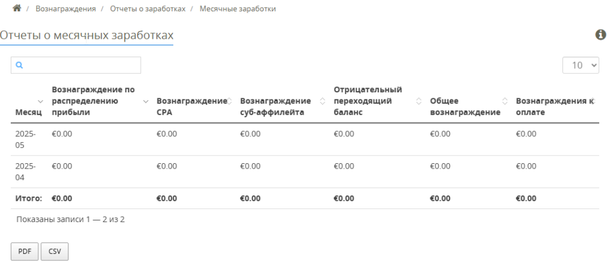The width and height of the screenshot is (610, 268).
Task: Sort by Месяц column arrow
Action: coord(41,101)
